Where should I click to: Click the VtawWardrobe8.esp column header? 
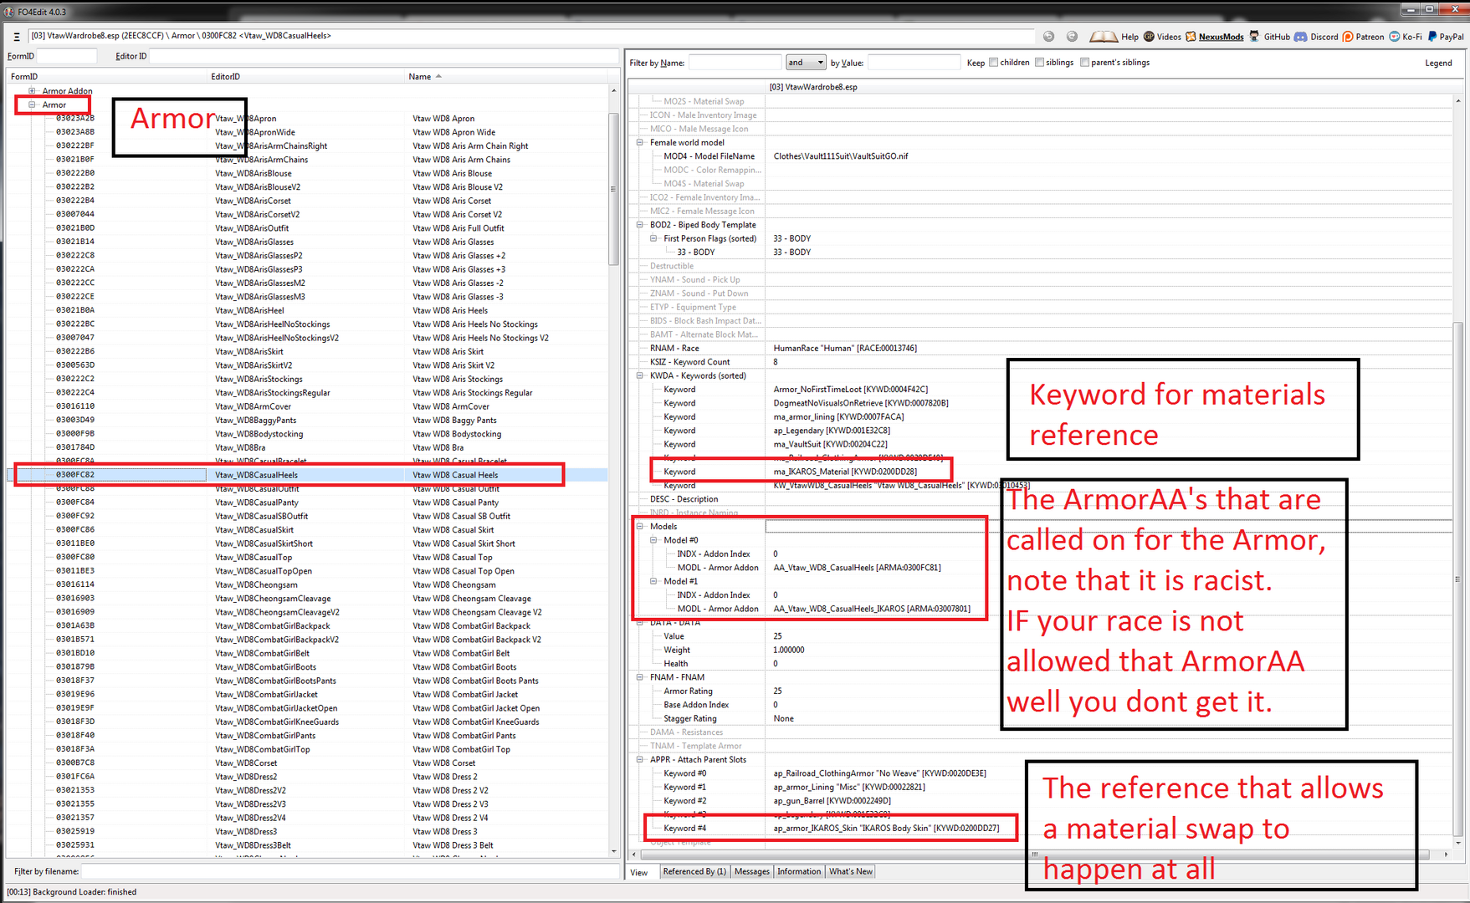1109,87
